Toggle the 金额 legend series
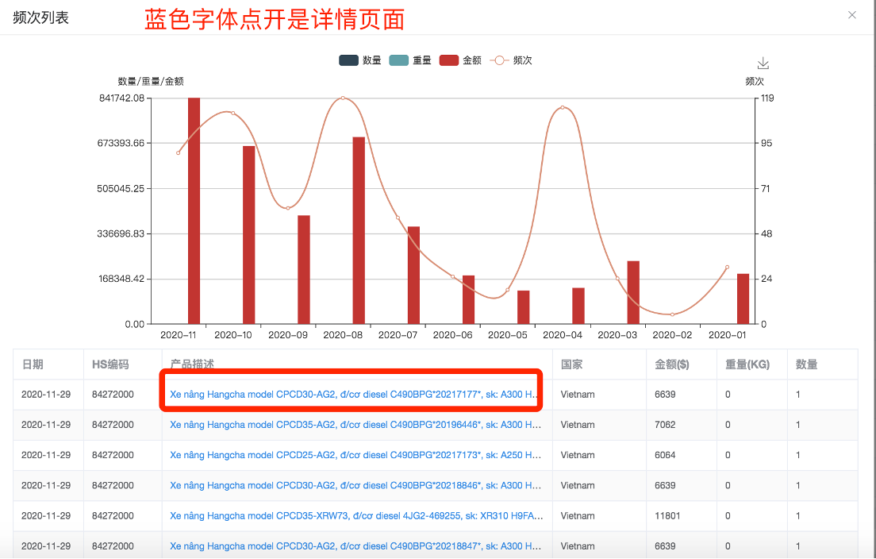The width and height of the screenshot is (876, 559). pyautogui.click(x=460, y=60)
